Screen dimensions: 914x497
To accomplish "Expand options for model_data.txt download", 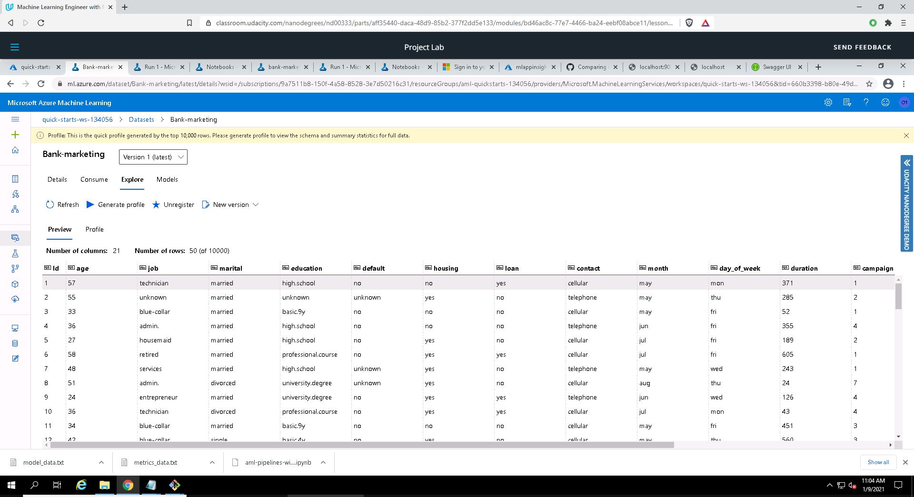I will coord(101,462).
